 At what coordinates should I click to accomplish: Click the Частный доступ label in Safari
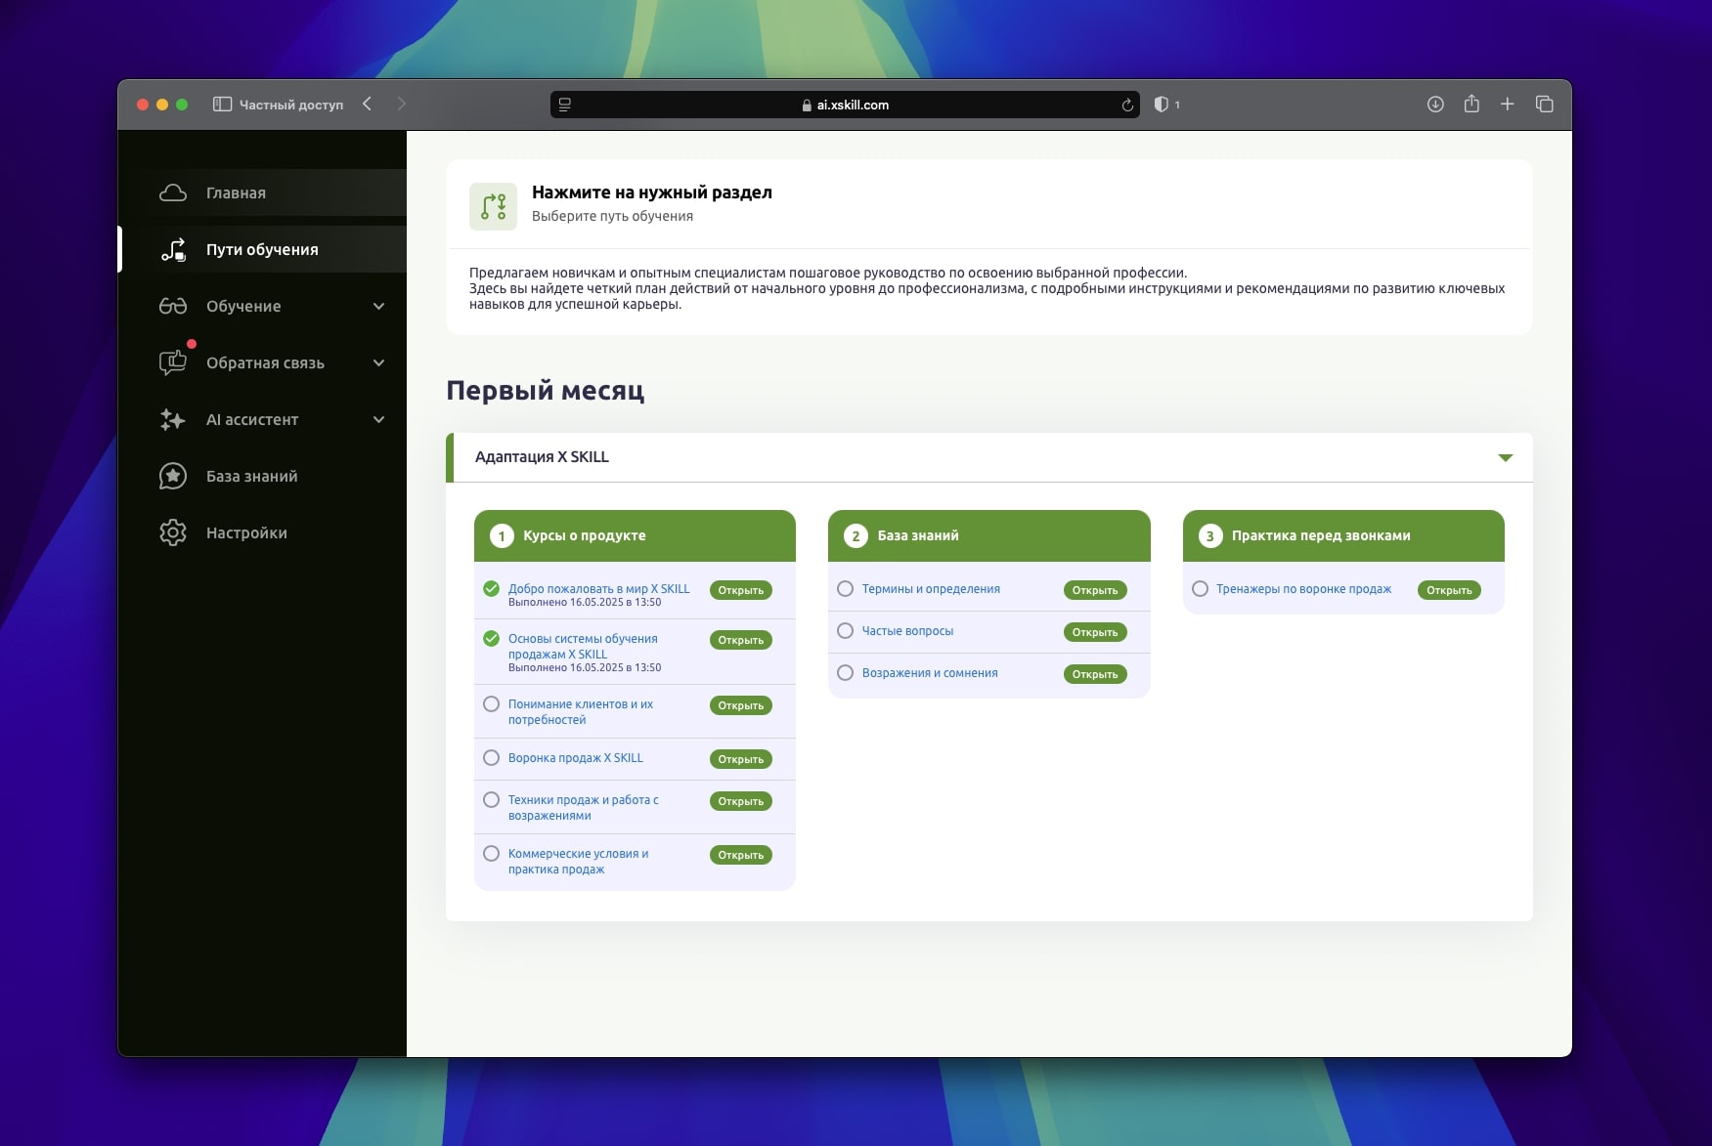click(291, 105)
